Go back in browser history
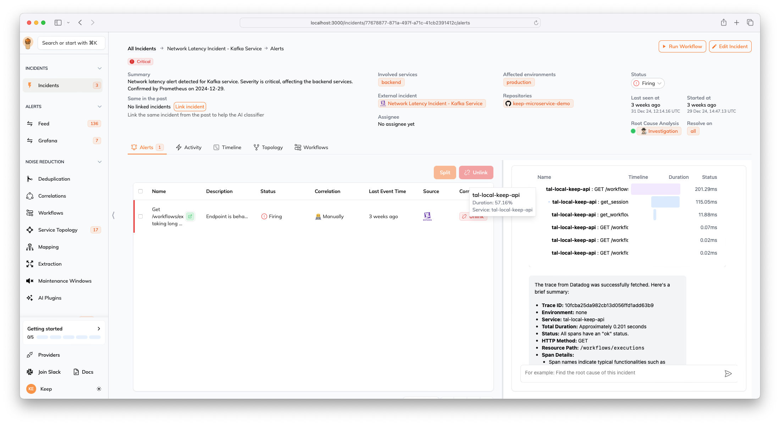Viewport: 780px width, 425px height. [81, 23]
